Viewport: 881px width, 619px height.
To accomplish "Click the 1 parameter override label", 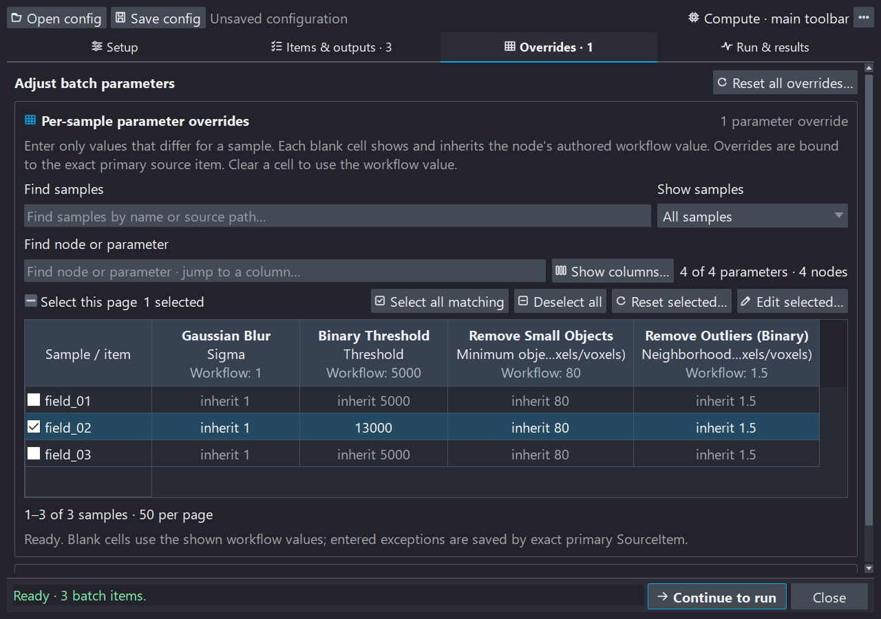I will point(784,121).
